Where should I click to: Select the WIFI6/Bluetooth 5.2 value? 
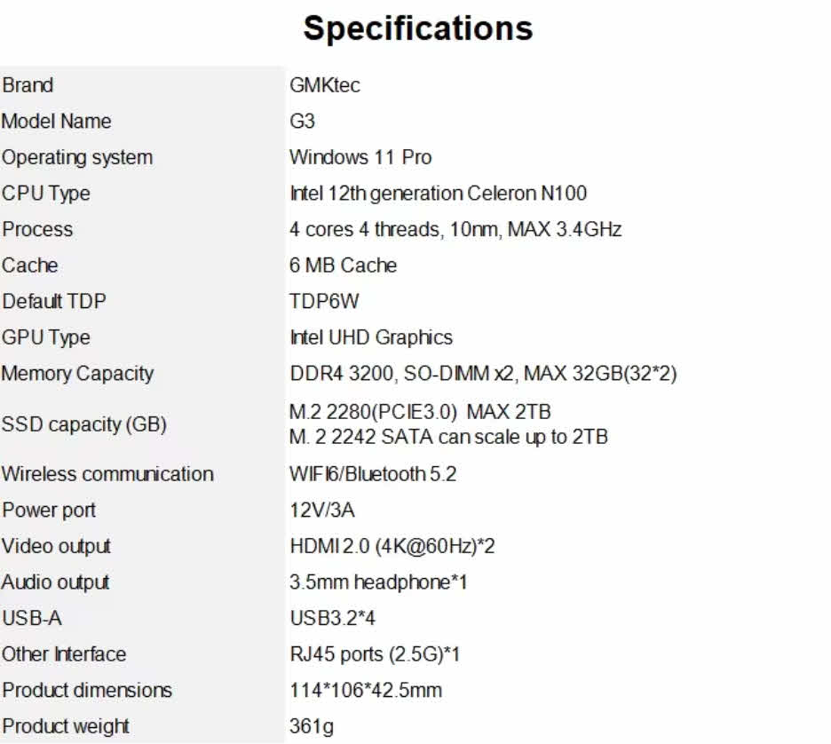373,474
